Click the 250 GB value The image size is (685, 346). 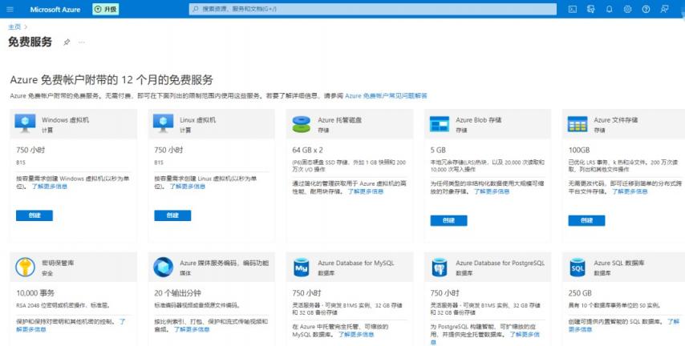coord(580,293)
